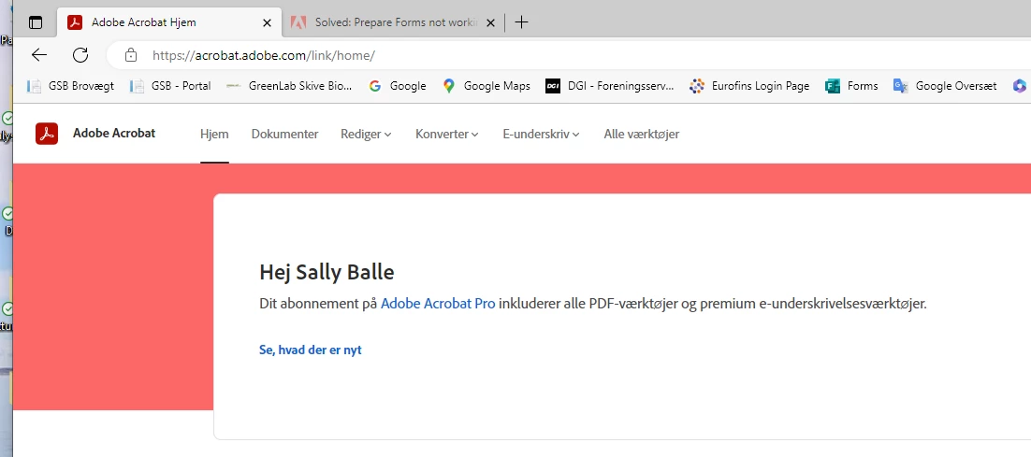This screenshot has height=457, width=1031.
Task: Click the Adobe Acrobat brand text
Action: point(114,134)
